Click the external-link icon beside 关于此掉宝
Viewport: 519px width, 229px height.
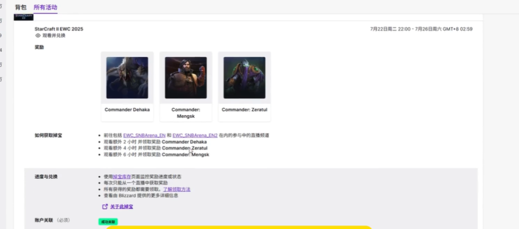(105, 207)
